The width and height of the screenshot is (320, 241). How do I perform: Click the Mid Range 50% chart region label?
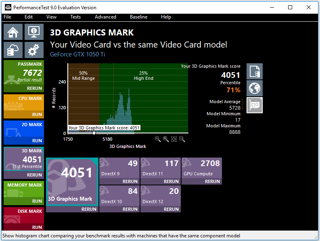(84, 76)
